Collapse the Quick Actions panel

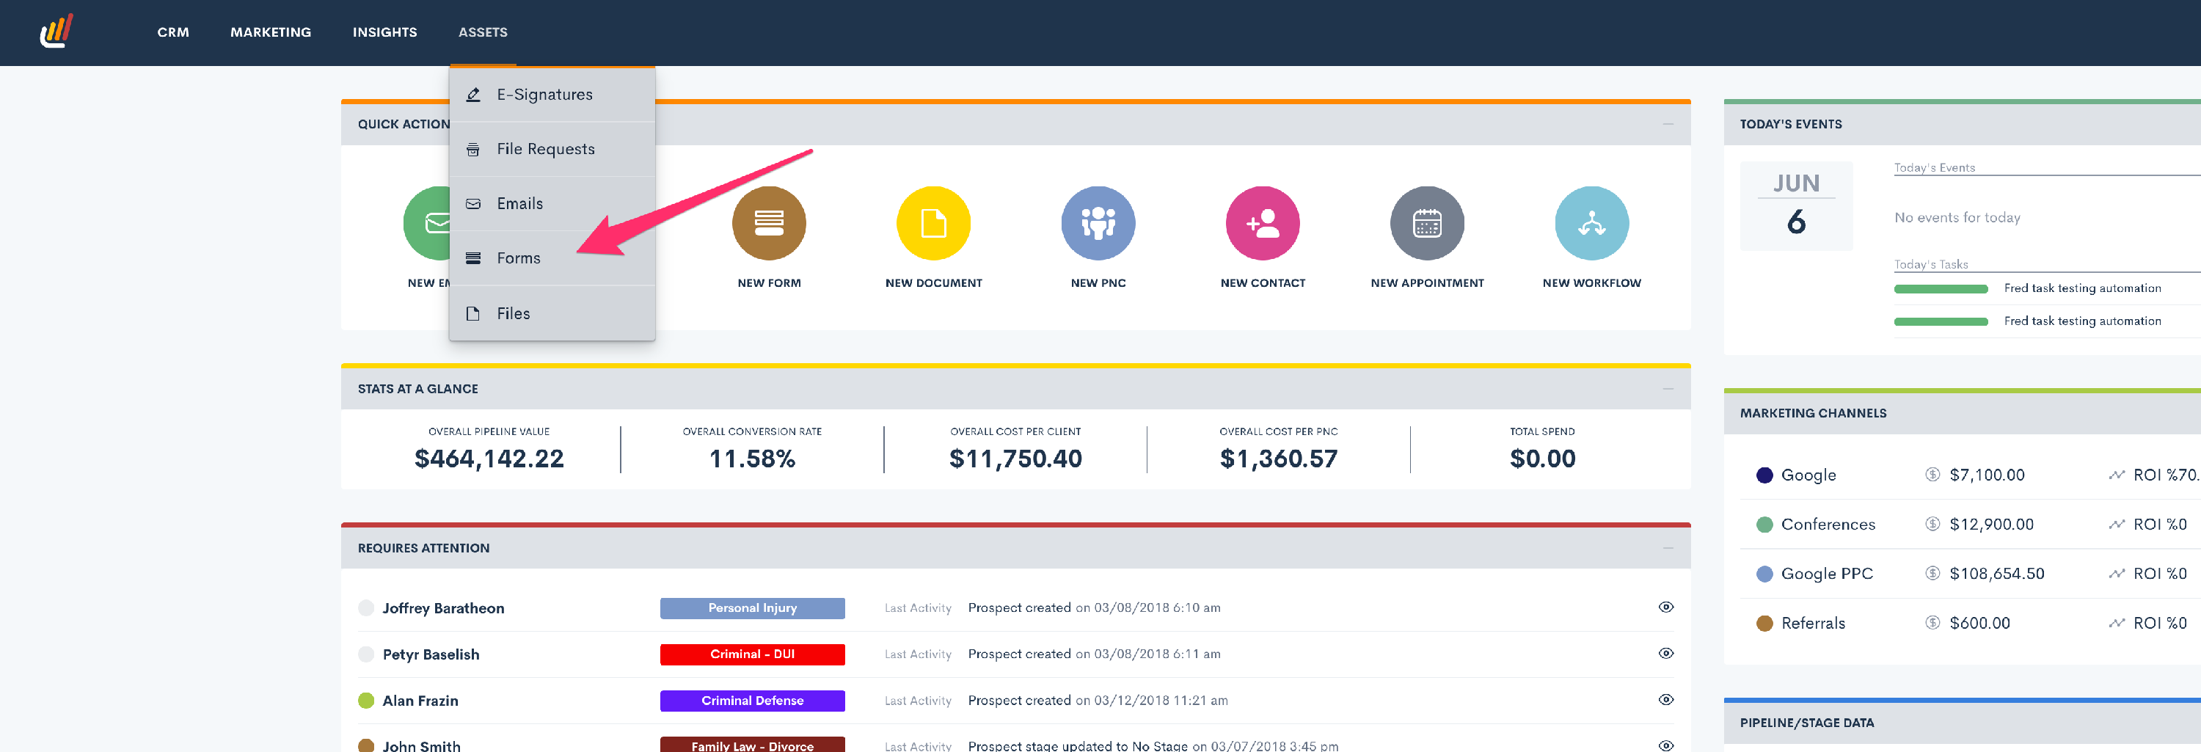[x=1668, y=124]
